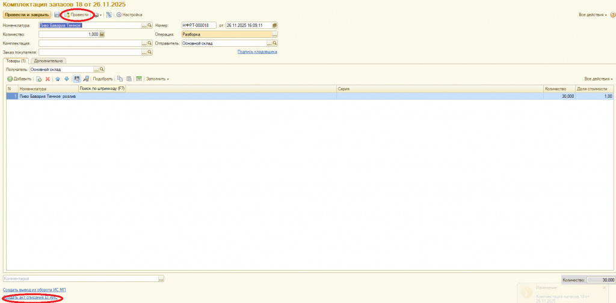
Task: Open the calendar icon in the date field
Action: tap(274, 25)
